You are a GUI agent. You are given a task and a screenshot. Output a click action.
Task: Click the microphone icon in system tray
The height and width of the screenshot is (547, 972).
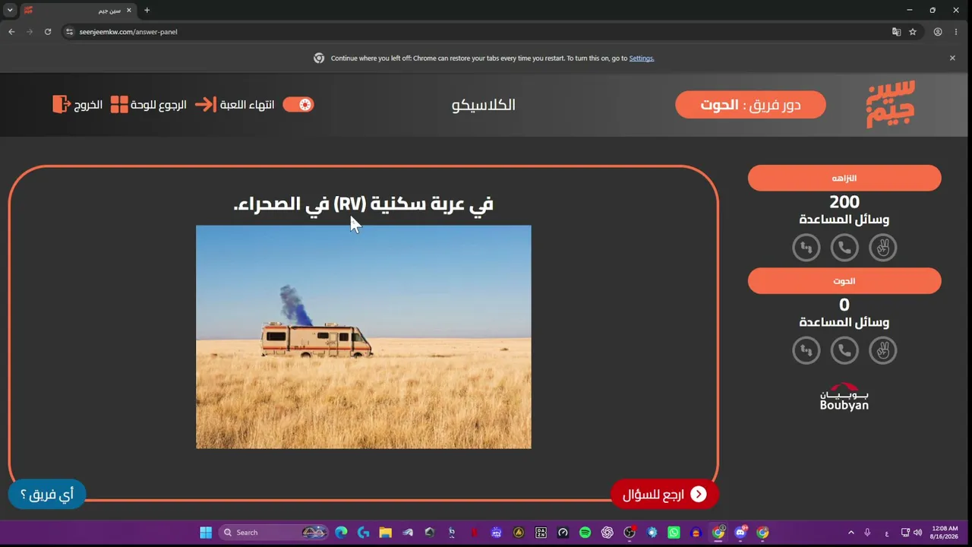pos(867,533)
